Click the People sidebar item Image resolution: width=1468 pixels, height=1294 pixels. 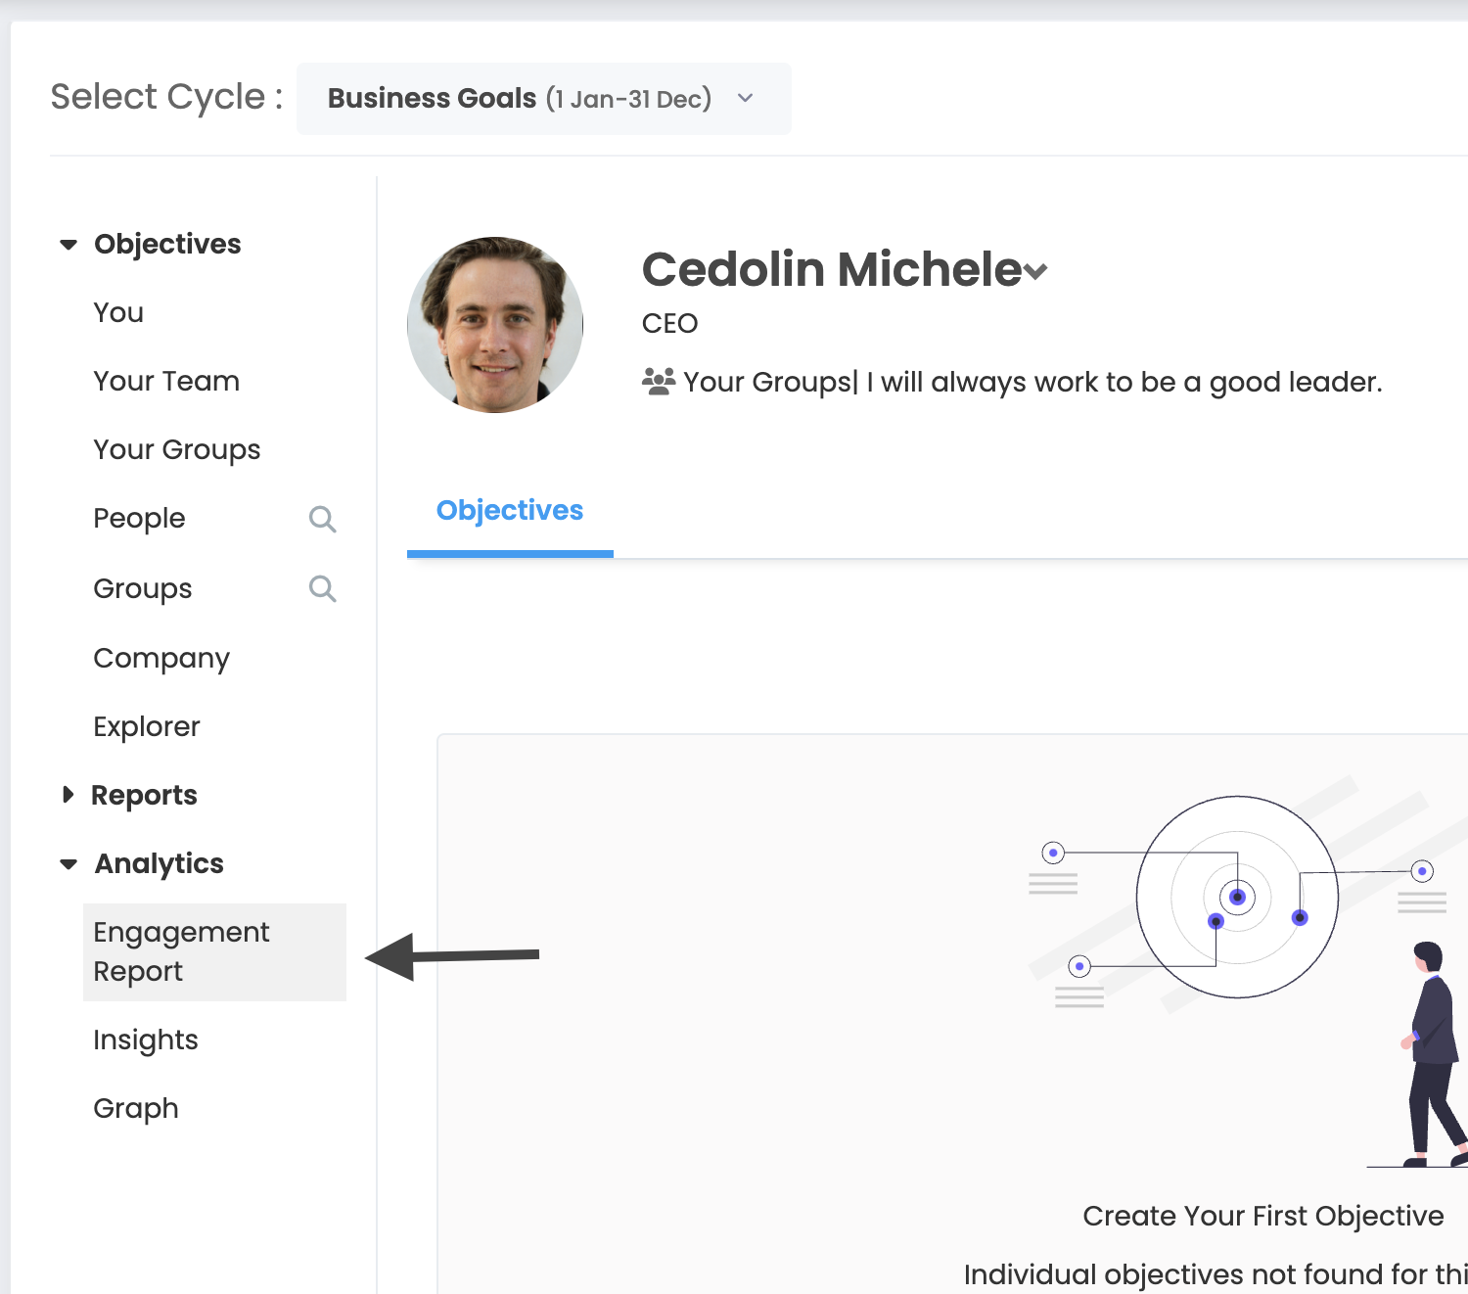(x=139, y=519)
